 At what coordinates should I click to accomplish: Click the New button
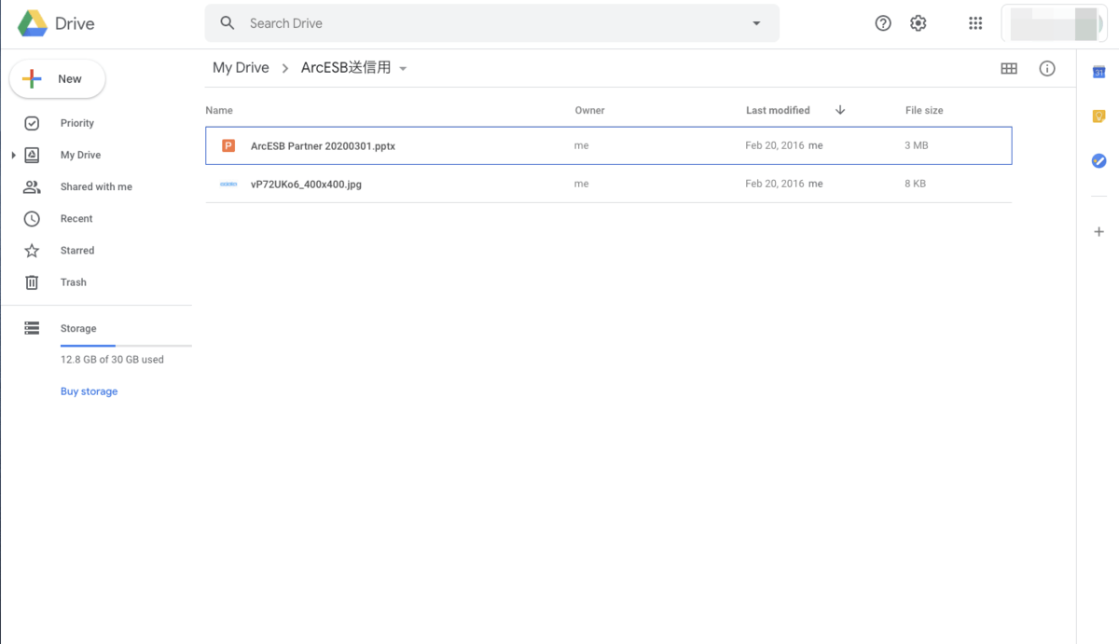(58, 79)
